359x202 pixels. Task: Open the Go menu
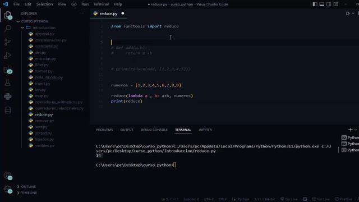(73, 4)
